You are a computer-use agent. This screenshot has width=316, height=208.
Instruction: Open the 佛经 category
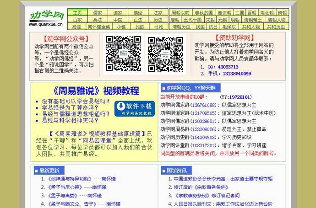[138, 13]
